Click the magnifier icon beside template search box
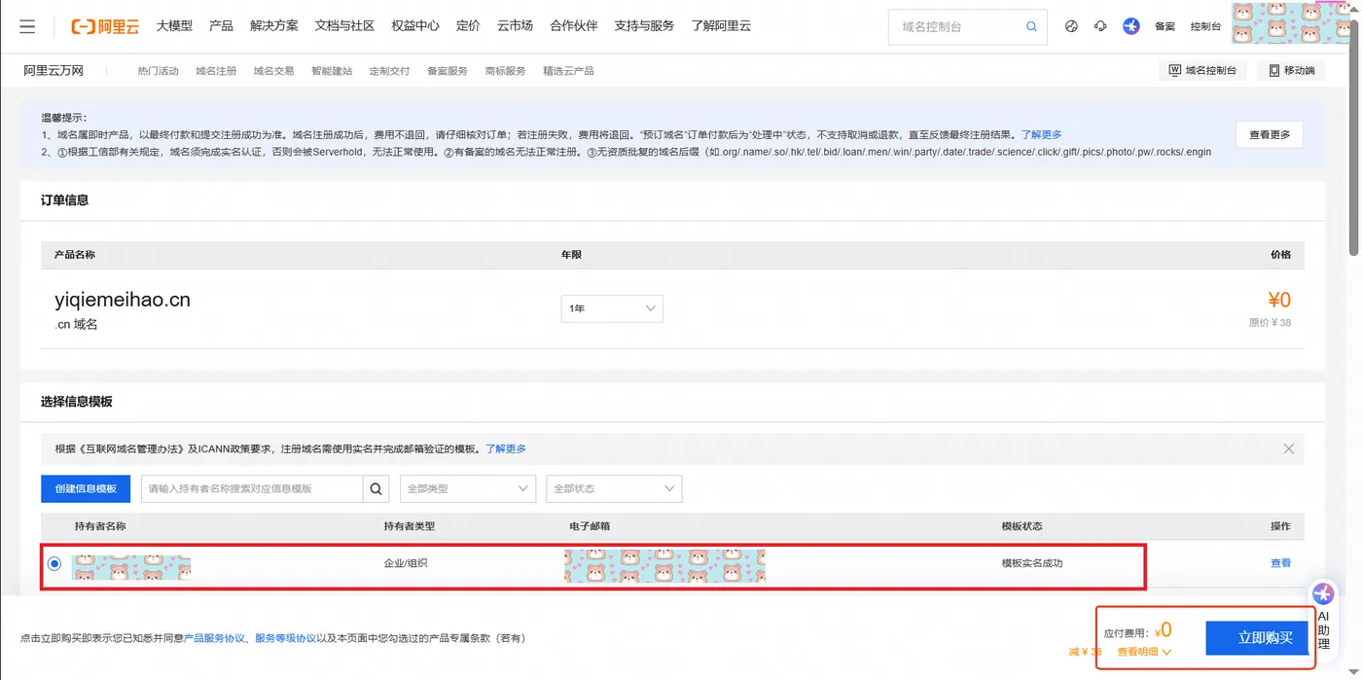This screenshot has width=1362, height=680. 376,488
